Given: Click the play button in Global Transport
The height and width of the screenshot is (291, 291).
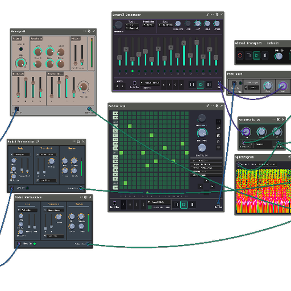Looking at the screenshot, I should point(257,56).
